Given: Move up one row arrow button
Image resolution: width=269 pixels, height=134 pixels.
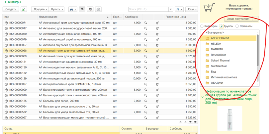Looking at the screenshot, I should (185, 122).
